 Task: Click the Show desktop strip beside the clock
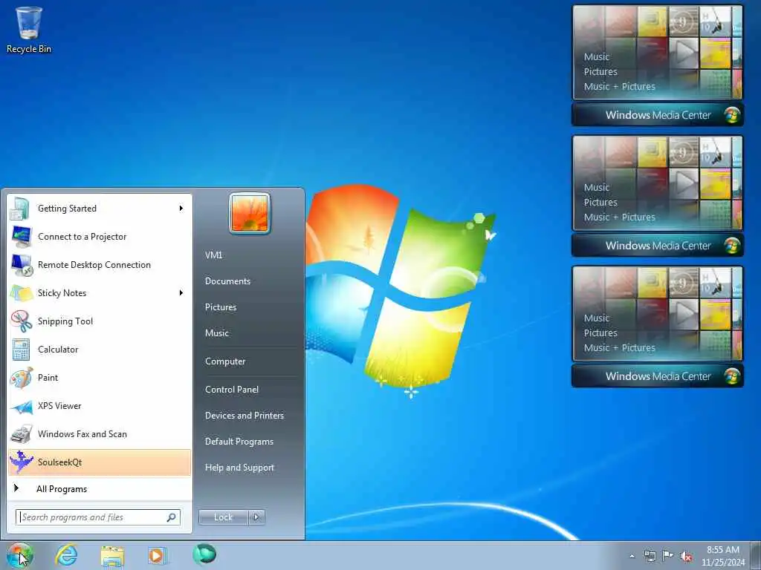click(x=756, y=556)
